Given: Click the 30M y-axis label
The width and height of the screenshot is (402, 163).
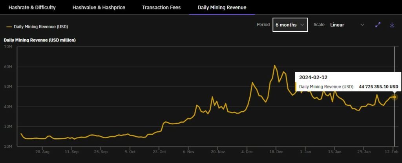Looking at the screenshot, I should [x=8, y=127].
